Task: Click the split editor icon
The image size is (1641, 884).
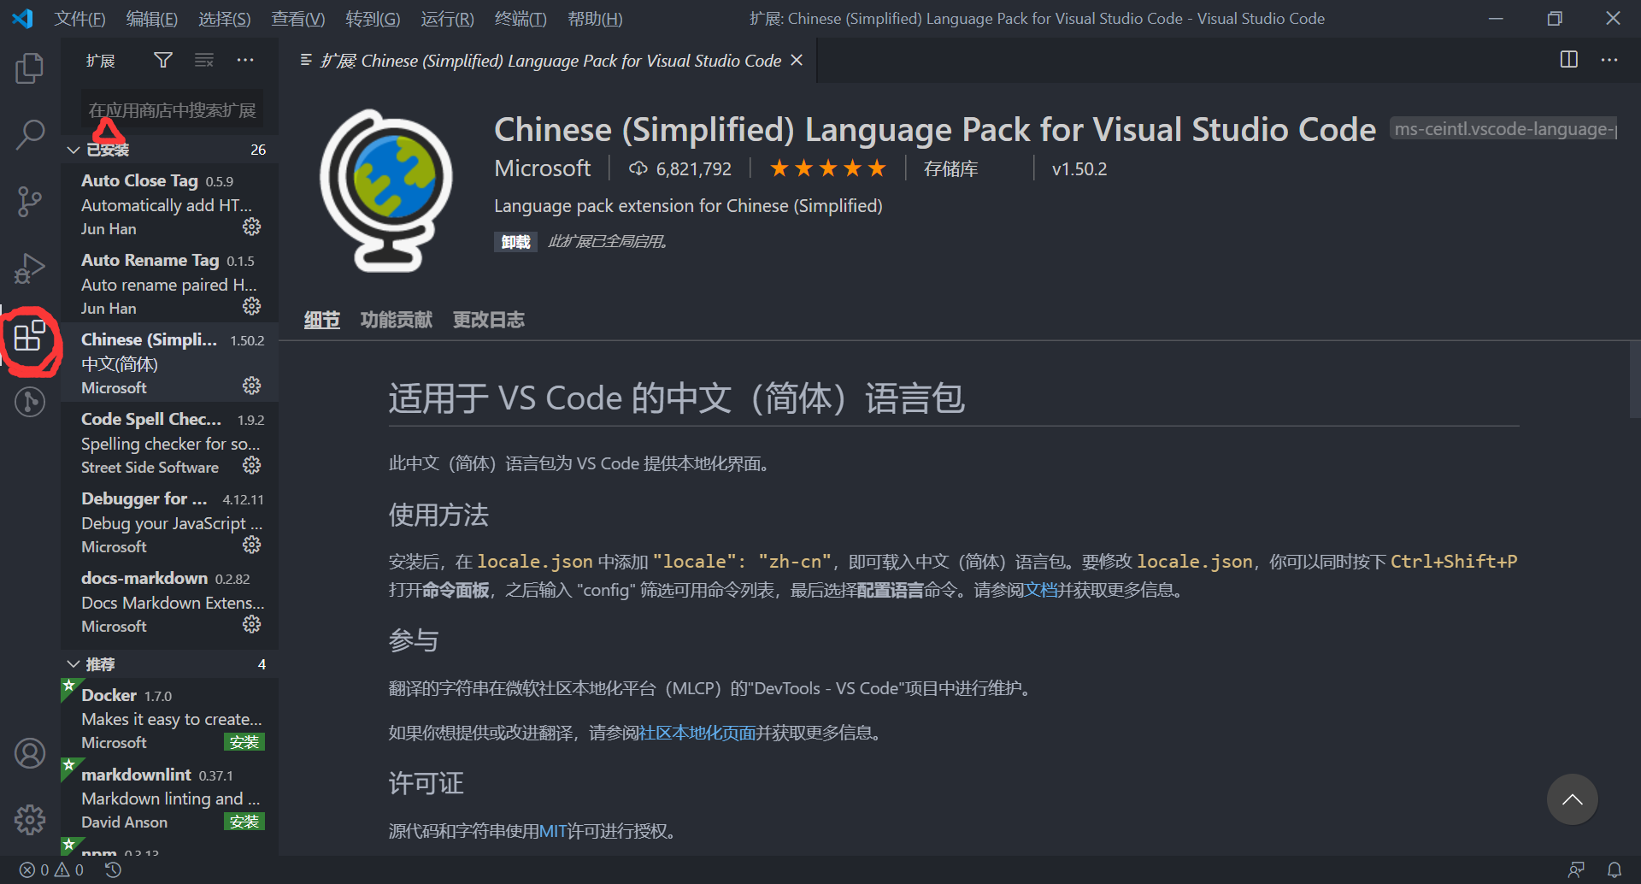Action: coord(1569,60)
